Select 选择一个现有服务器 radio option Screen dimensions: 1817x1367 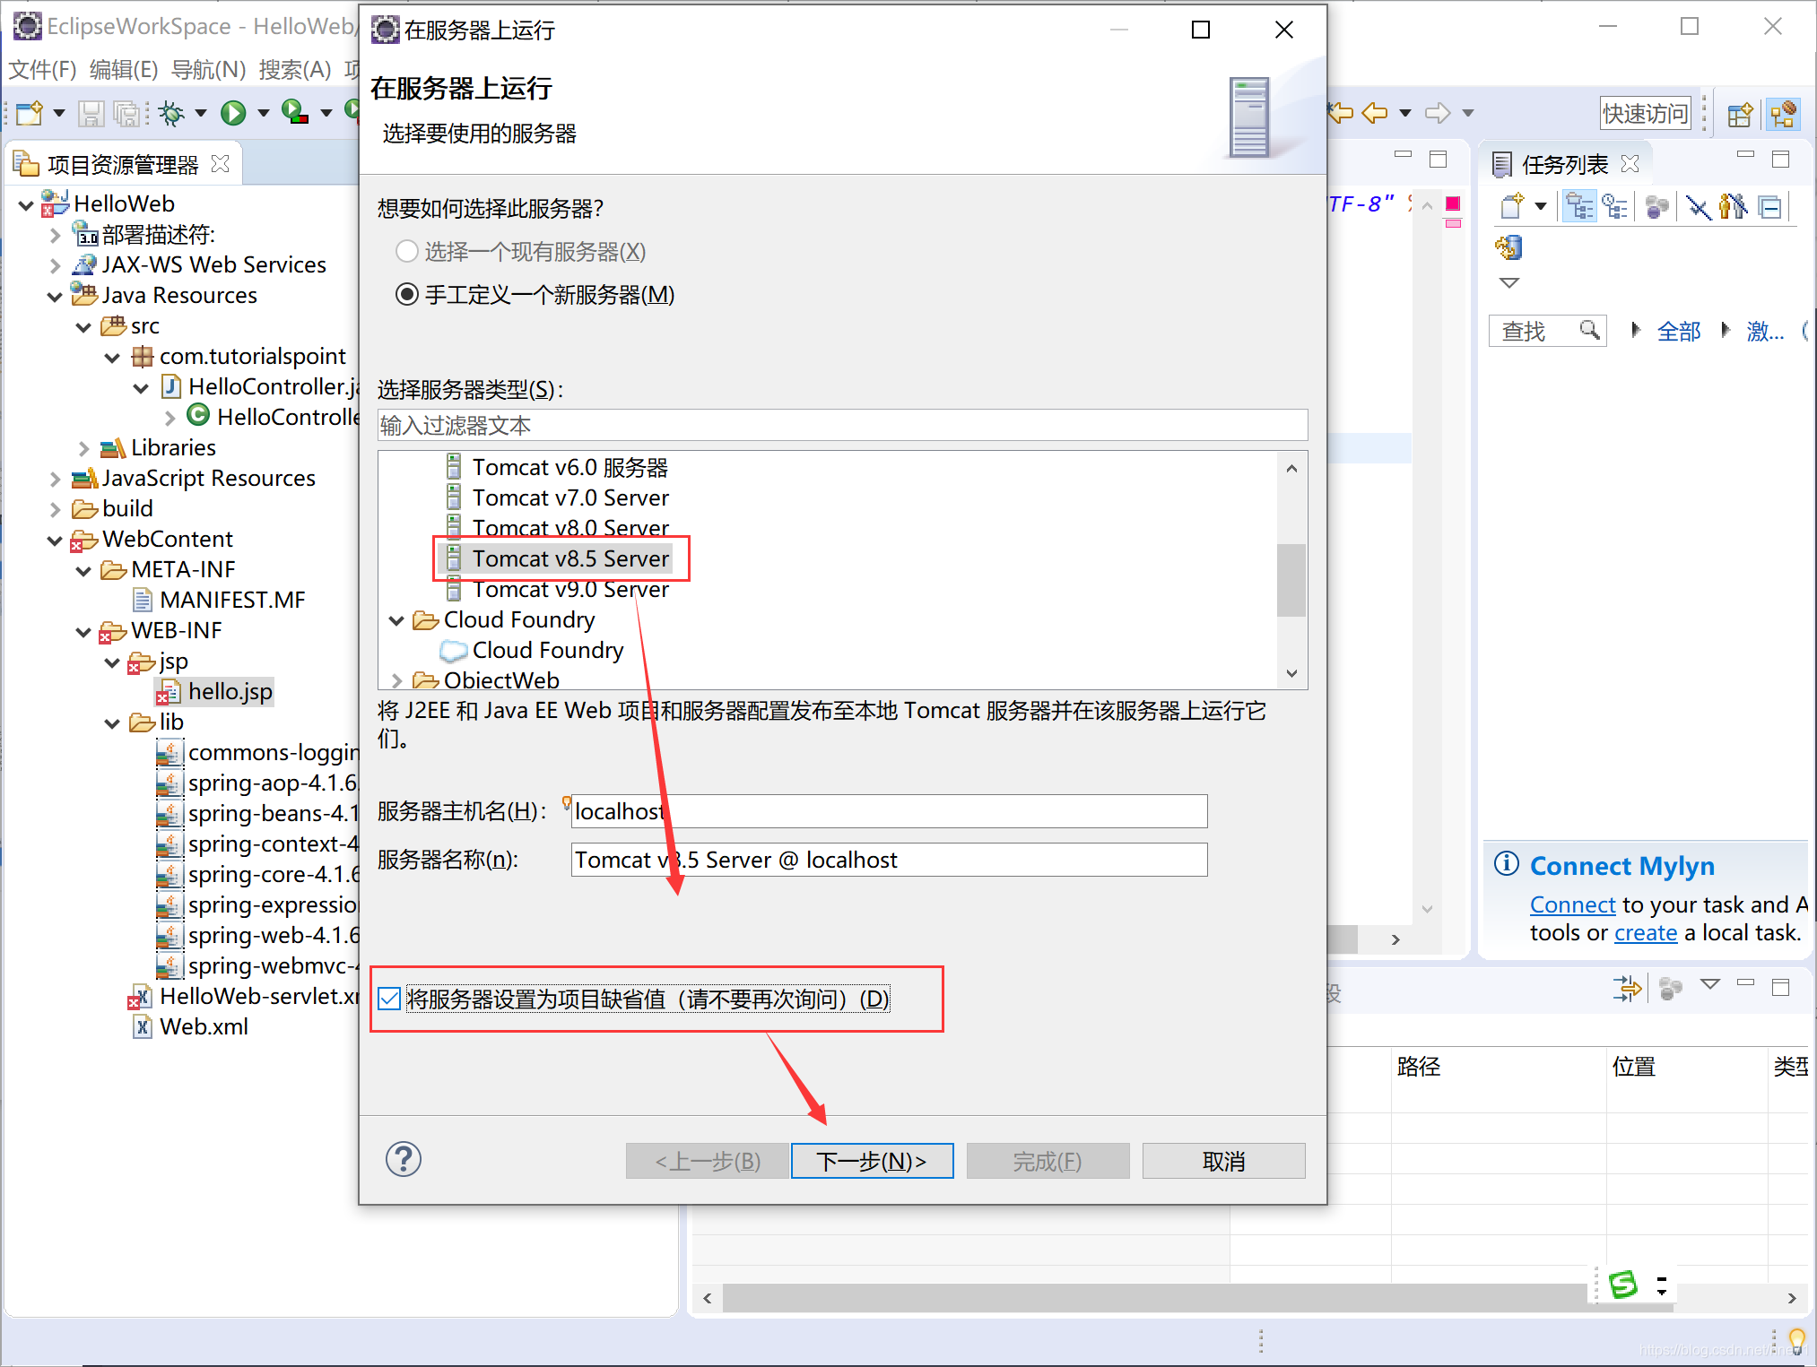pyautogui.click(x=407, y=252)
